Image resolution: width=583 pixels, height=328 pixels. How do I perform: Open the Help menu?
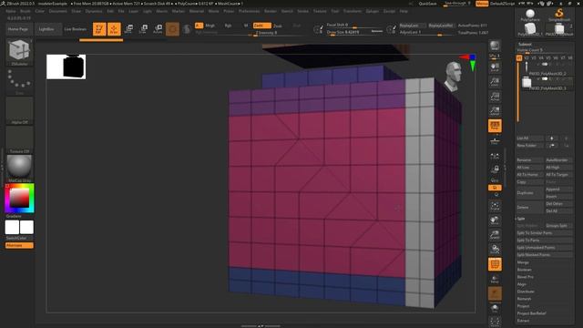pos(404,11)
